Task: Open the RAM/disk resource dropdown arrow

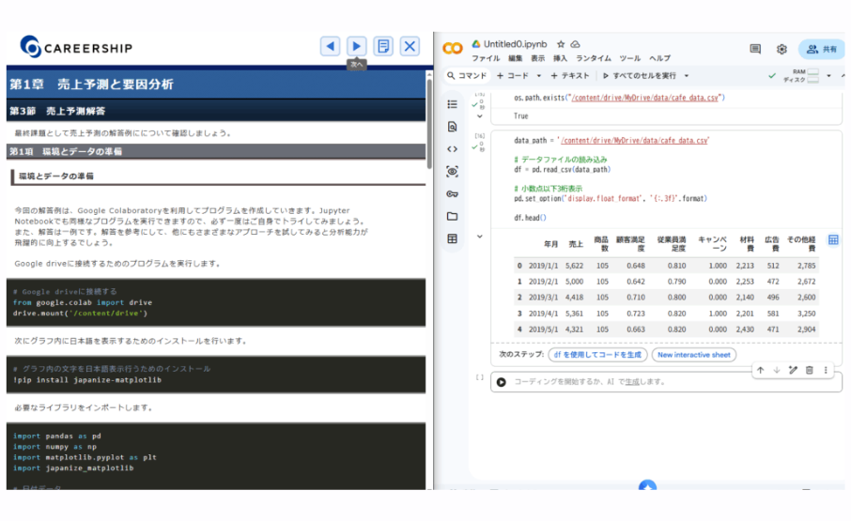Action: tap(828, 76)
